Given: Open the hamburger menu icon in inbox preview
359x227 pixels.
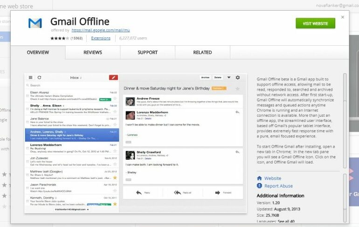Looking at the screenshot, I should coord(30,78).
